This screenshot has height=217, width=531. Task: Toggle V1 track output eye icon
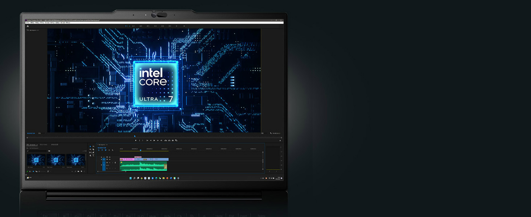(x=110, y=159)
